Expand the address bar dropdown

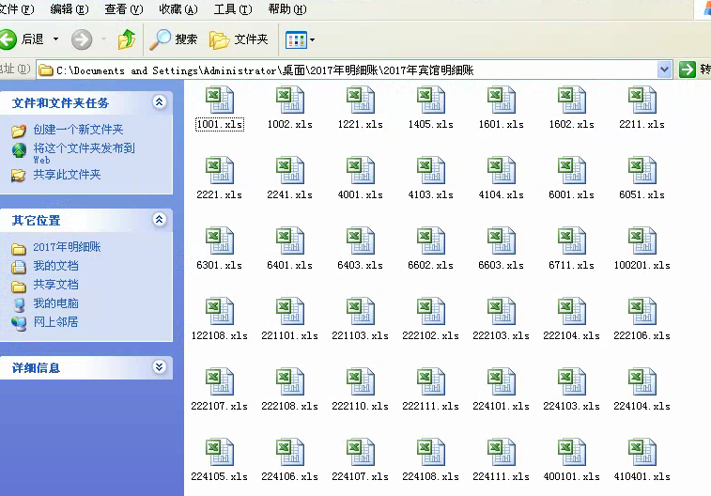tap(664, 70)
